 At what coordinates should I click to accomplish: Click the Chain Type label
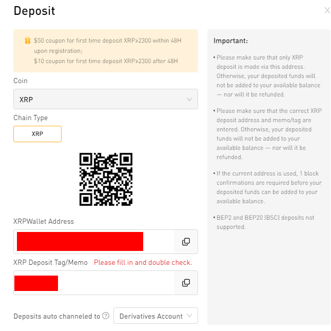click(31, 118)
